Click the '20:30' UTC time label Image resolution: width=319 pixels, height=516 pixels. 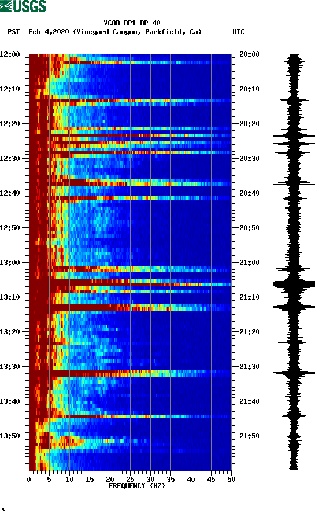(x=250, y=159)
